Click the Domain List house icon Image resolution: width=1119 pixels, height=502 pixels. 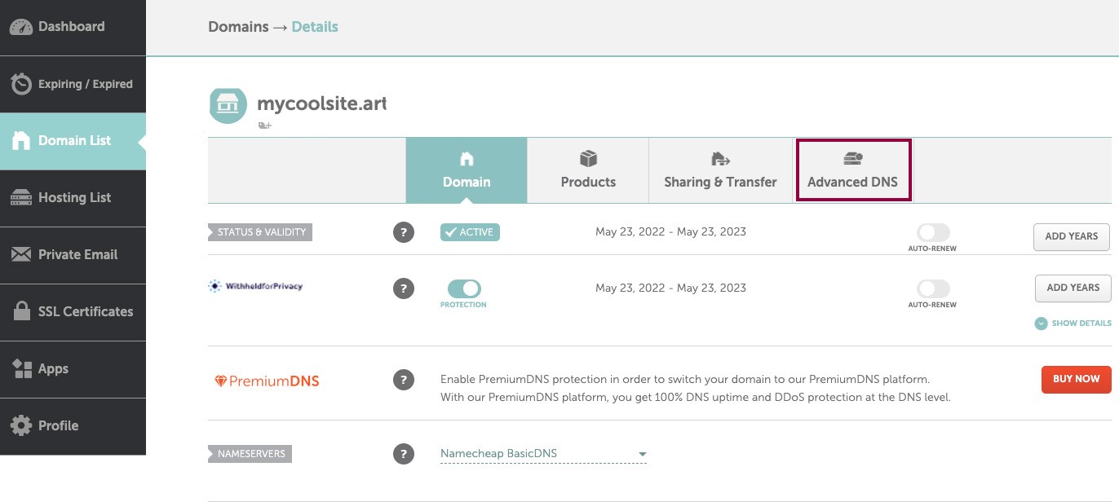[21, 140]
